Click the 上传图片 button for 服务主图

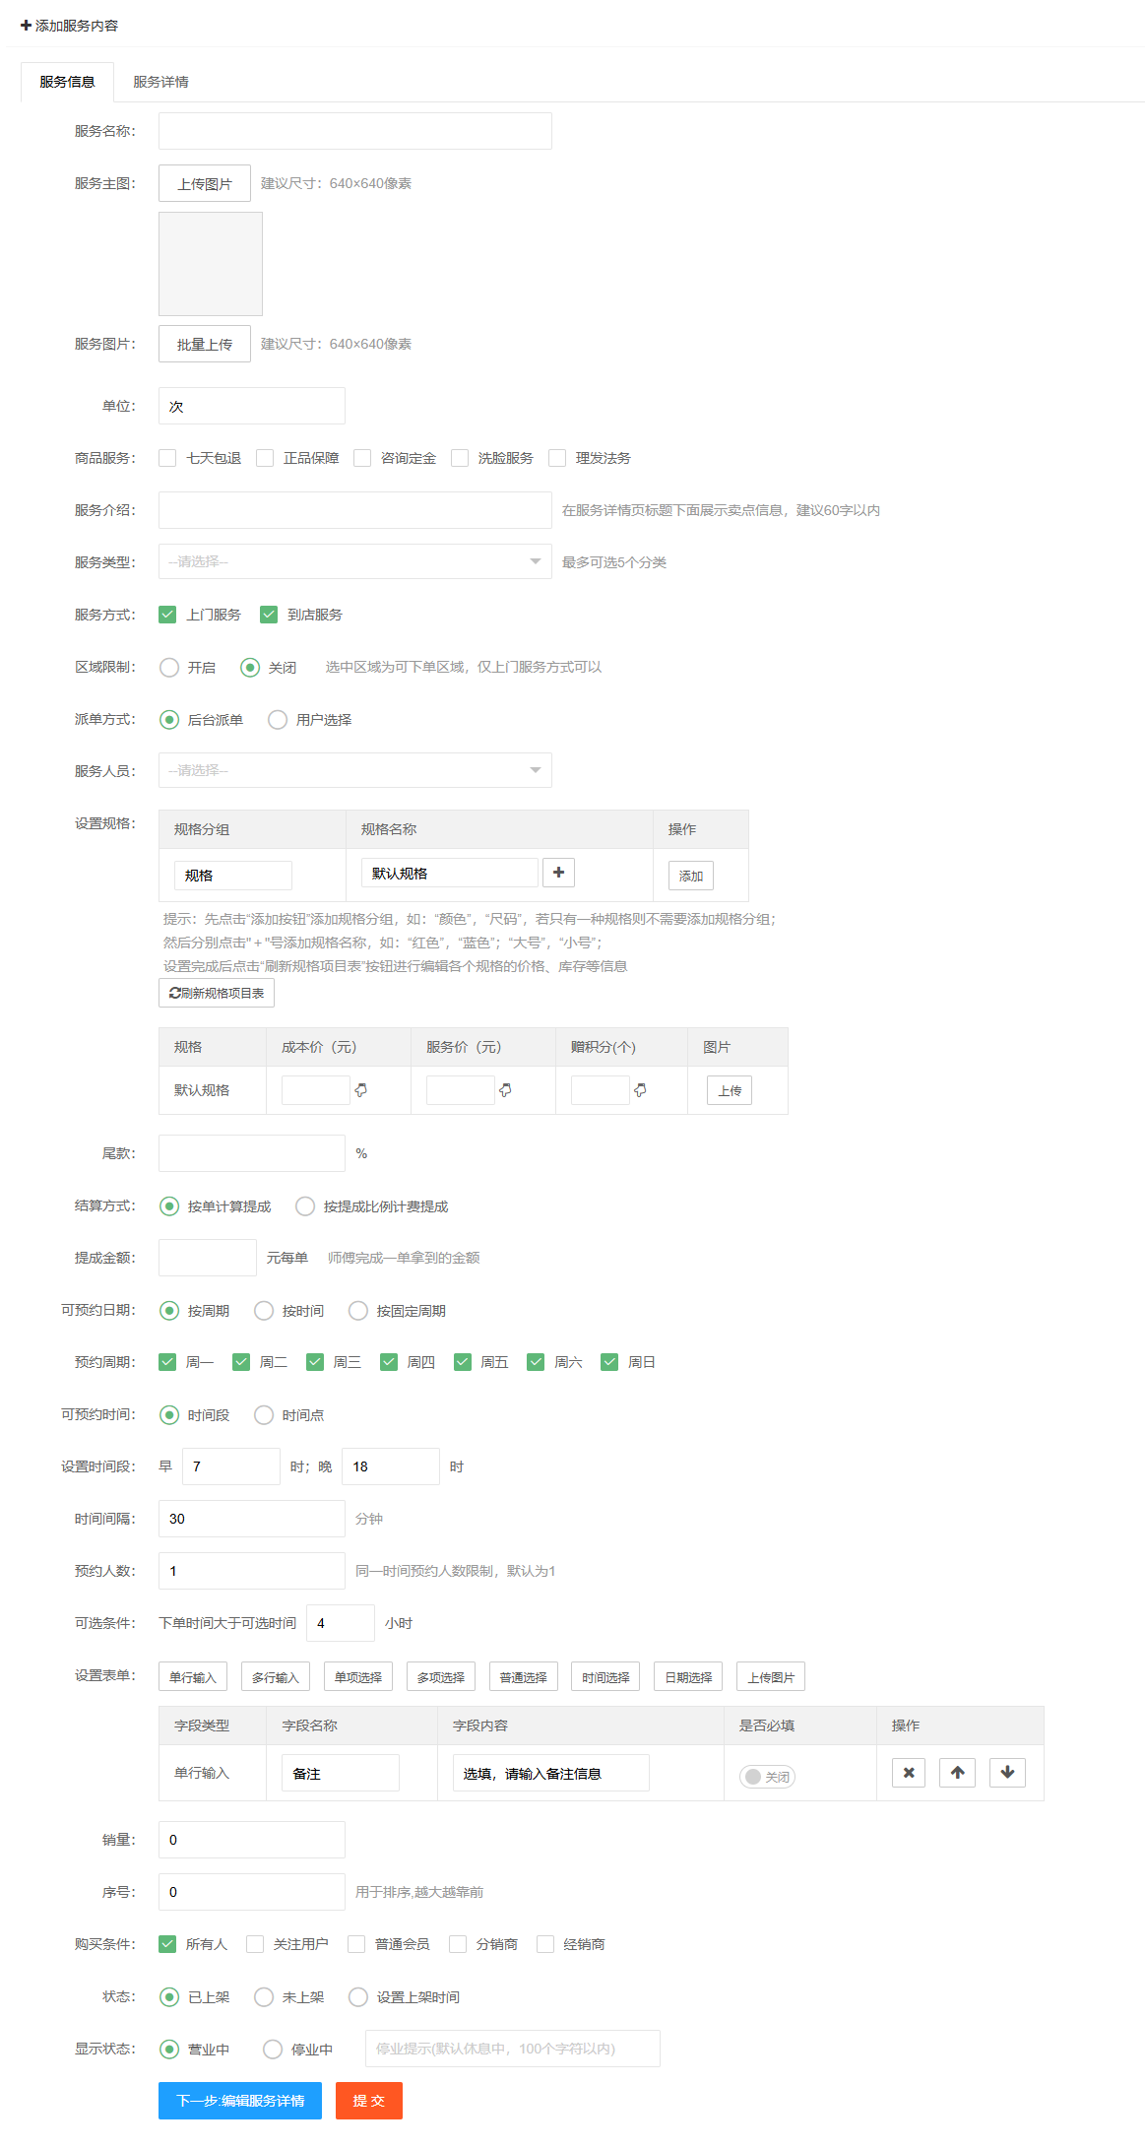(205, 183)
